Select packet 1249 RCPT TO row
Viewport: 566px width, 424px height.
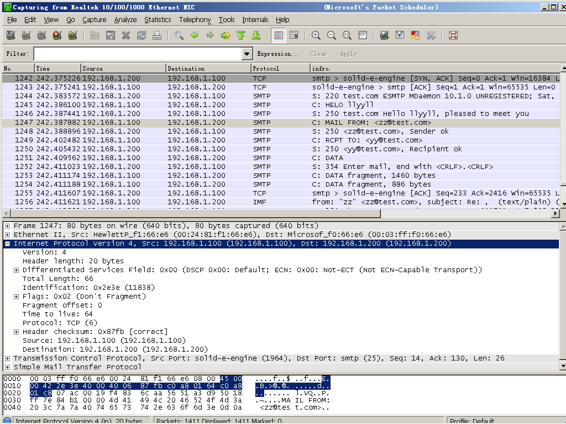pos(281,140)
